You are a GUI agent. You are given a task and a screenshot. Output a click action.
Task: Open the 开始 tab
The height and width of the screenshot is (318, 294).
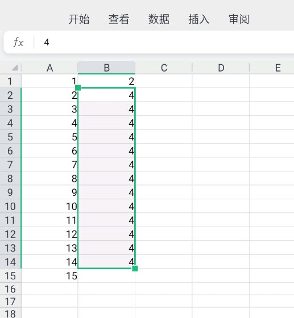coord(79,19)
